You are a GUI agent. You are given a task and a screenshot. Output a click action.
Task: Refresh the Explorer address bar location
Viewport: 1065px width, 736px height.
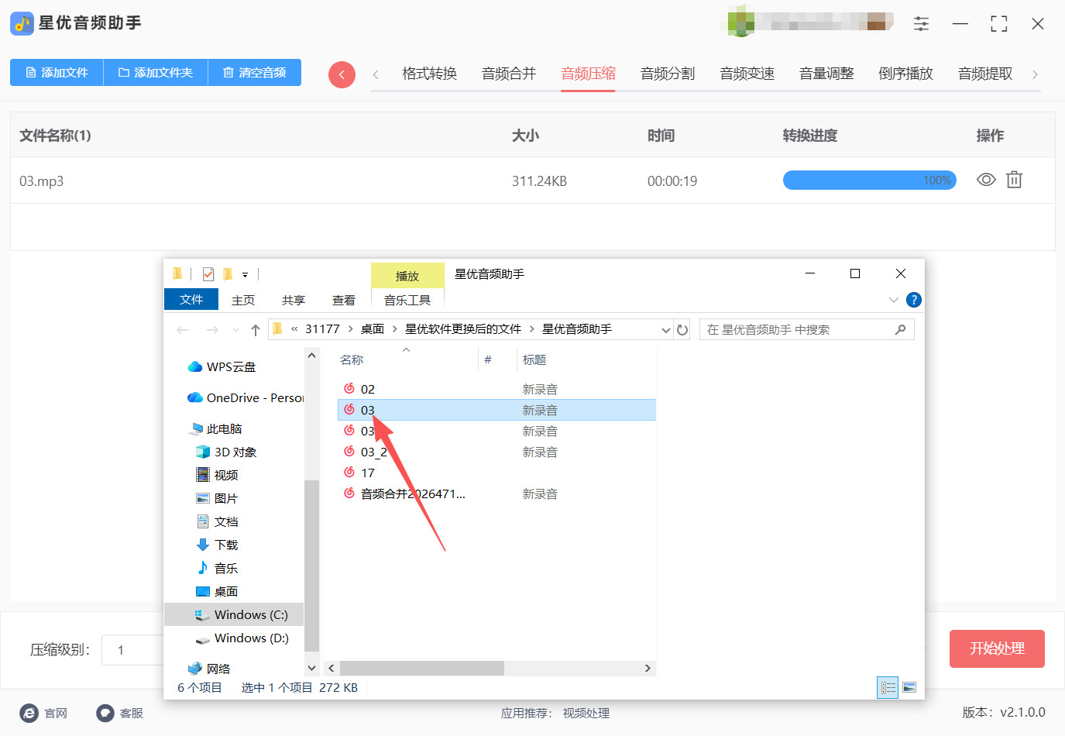pyautogui.click(x=682, y=330)
